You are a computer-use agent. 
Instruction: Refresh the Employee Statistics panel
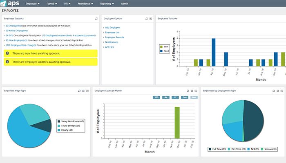pos(96,19)
